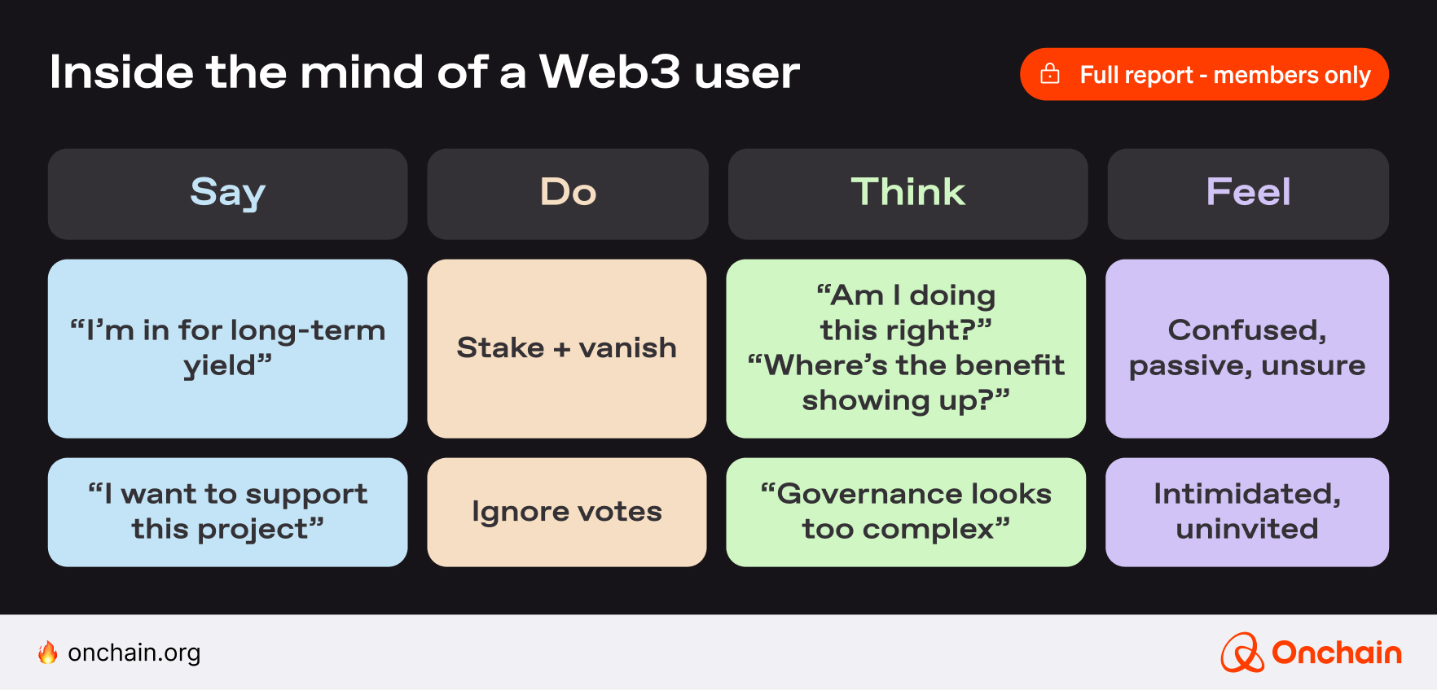Click the 'Confused, passive, unsure' card
This screenshot has width=1437, height=690.
[x=1247, y=348]
